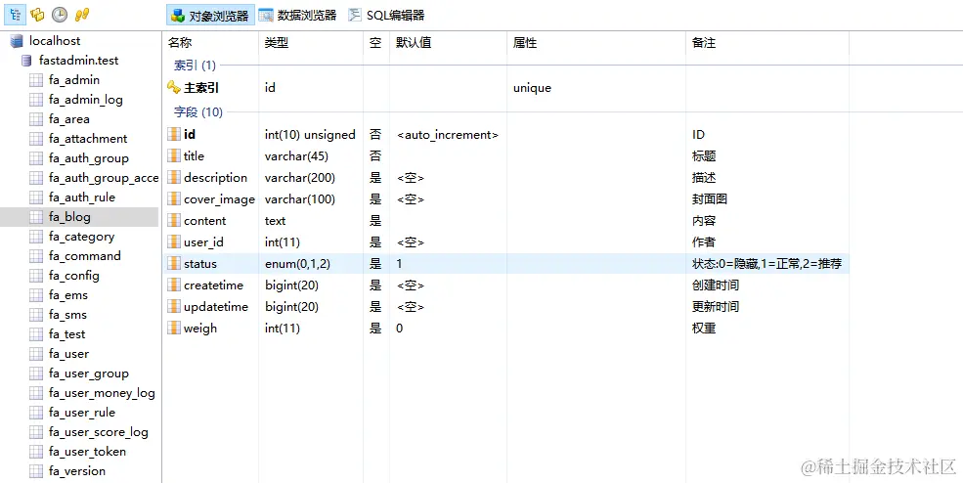Select the fa_version table

point(77,471)
